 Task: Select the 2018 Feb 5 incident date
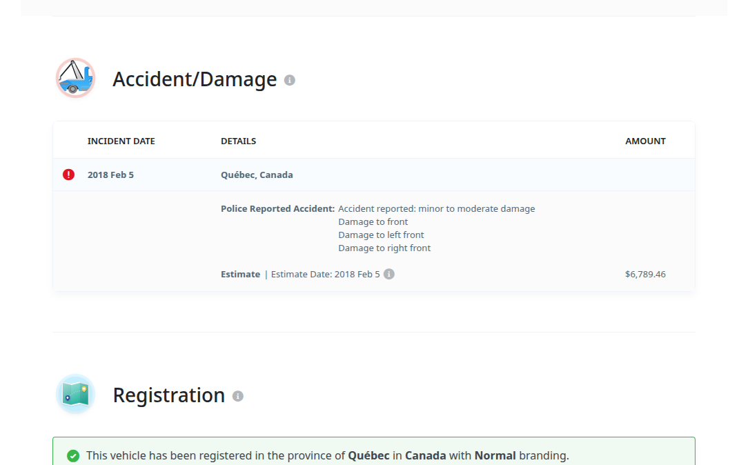(110, 175)
